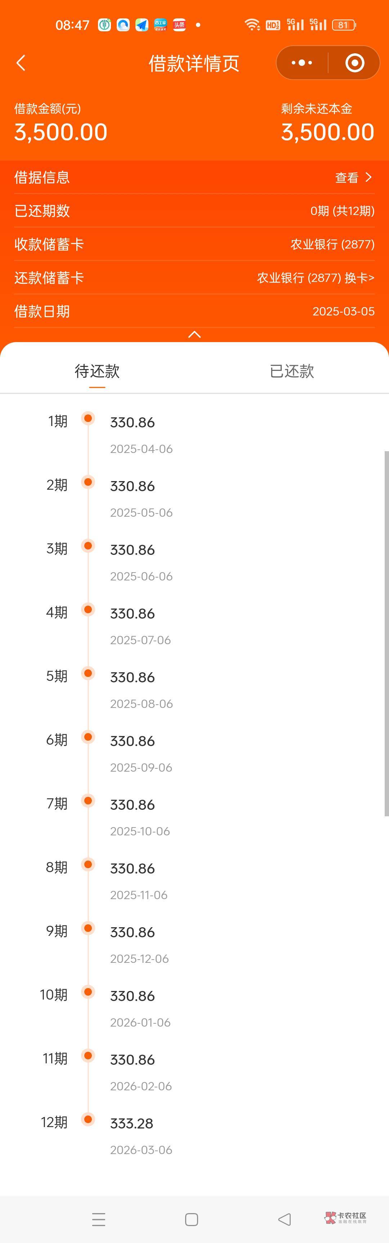The image size is (389, 1243).
Task: Open the three-dots mini program menu
Action: tap(302, 63)
